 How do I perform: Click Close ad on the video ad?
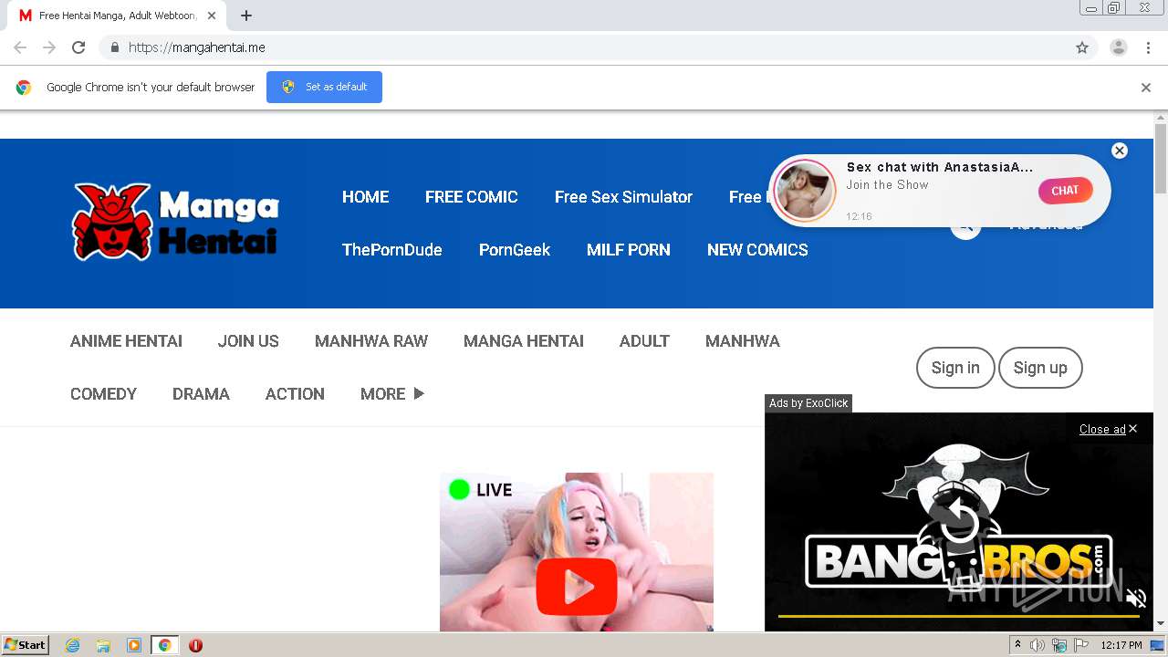[1108, 429]
